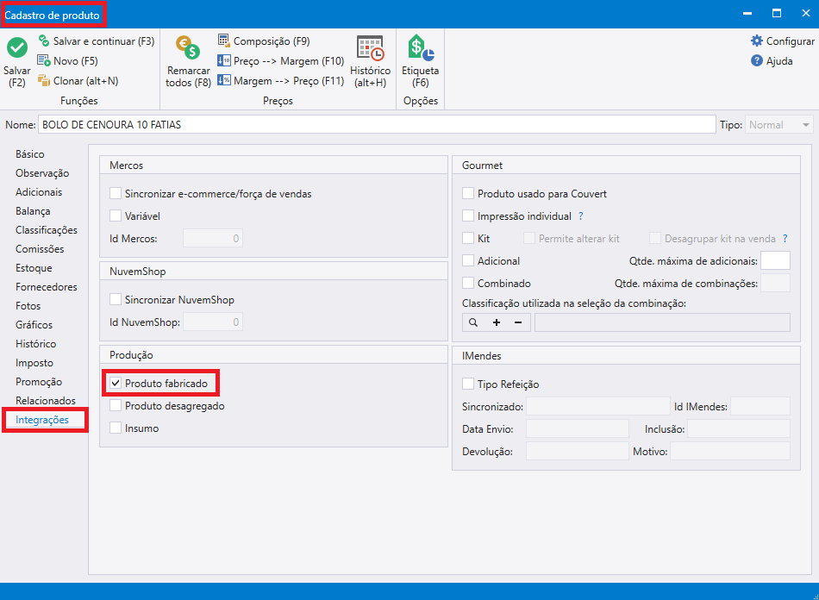
Task: Click Margem --> Preço (F11)
Action: tap(281, 81)
